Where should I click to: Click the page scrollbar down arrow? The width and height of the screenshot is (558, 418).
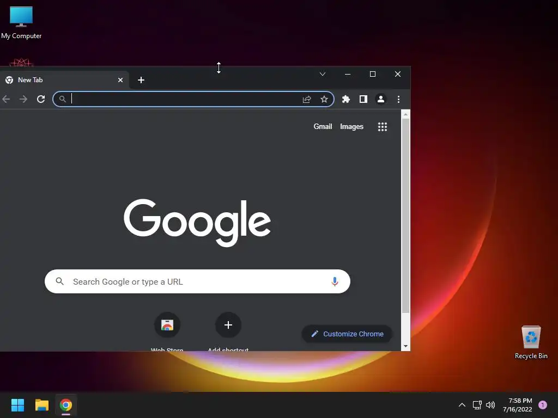point(405,346)
